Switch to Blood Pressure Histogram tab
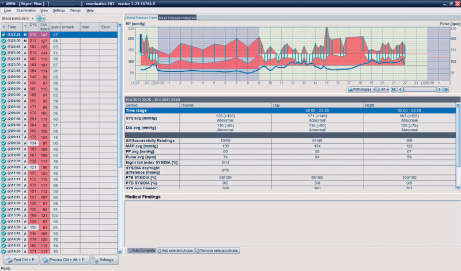The image size is (461, 271). pyautogui.click(x=177, y=18)
